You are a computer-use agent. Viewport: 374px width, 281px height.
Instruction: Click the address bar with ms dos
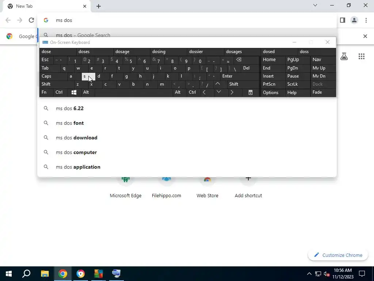click(x=187, y=20)
